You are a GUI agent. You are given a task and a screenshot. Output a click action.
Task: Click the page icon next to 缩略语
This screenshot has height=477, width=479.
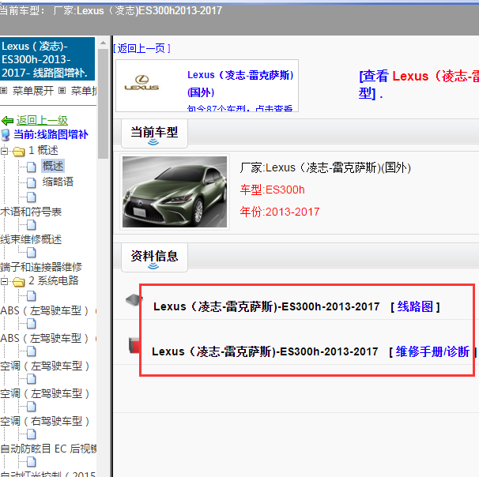(31, 182)
